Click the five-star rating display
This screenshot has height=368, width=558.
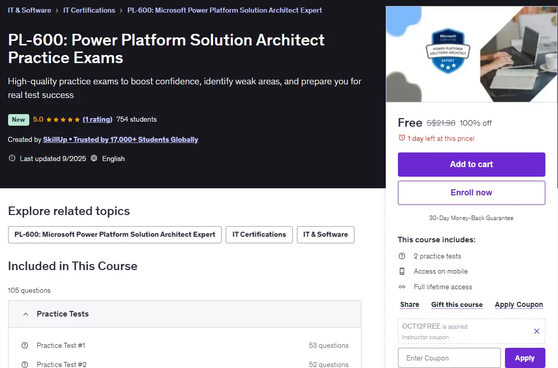click(63, 120)
